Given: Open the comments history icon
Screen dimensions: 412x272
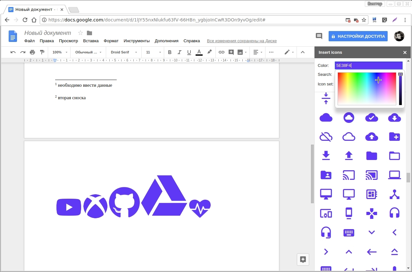Looking at the screenshot, I should [319, 36].
